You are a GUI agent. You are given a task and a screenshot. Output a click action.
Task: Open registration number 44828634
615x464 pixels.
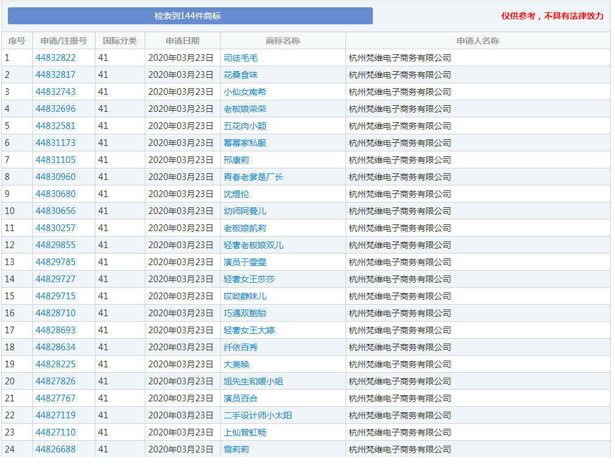(x=55, y=347)
